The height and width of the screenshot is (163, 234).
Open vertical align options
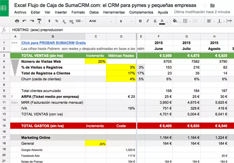click(x=219, y=21)
